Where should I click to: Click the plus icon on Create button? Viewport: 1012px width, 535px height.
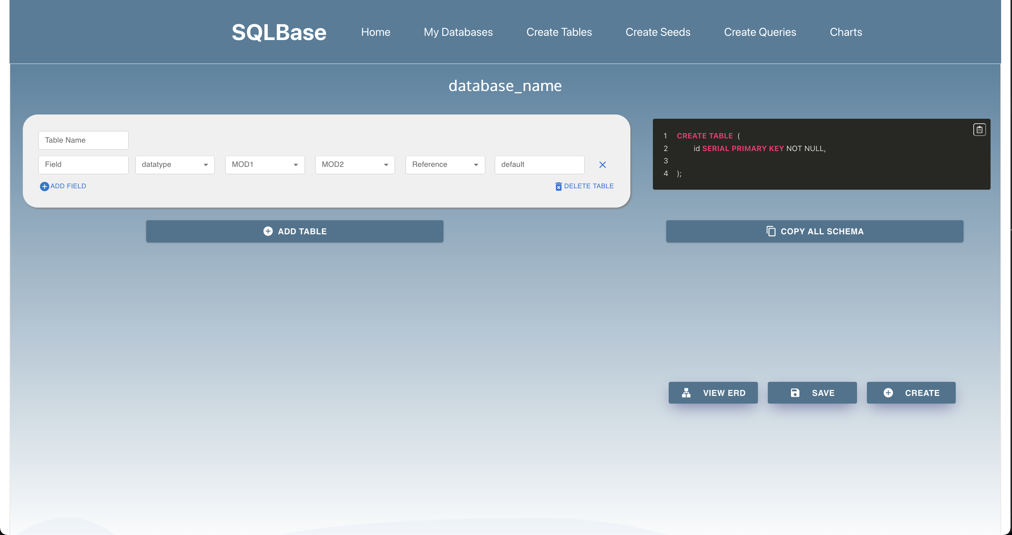point(888,393)
